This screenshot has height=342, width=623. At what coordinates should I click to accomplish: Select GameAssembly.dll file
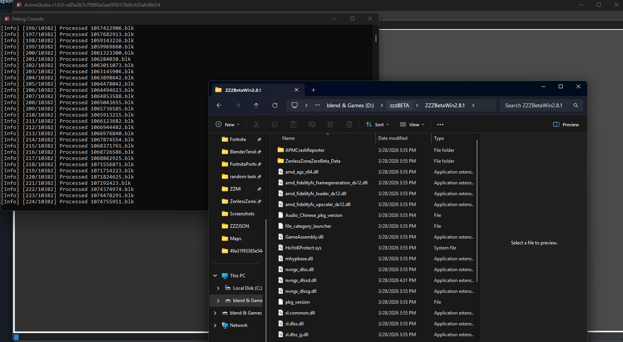(304, 237)
